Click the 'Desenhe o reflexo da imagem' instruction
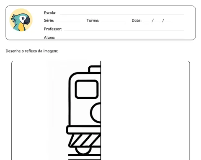201x160 pixels. pyautogui.click(x=32, y=51)
